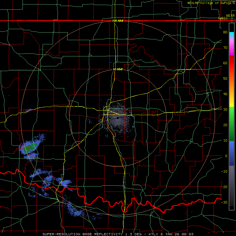This screenshot has height=236, width=236.
Task: Click the NEXR label at top right
Action: click(230, 16)
